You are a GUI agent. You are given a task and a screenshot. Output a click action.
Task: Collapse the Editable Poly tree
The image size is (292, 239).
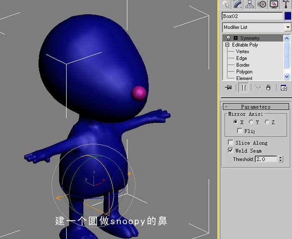pos(227,45)
